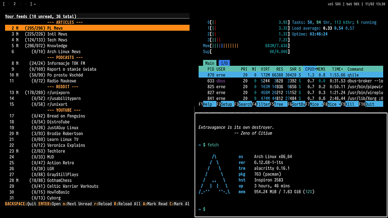388x218 pixels.
Task: Select Raport o stanie świata podcast
Action: (x=97, y=69)
